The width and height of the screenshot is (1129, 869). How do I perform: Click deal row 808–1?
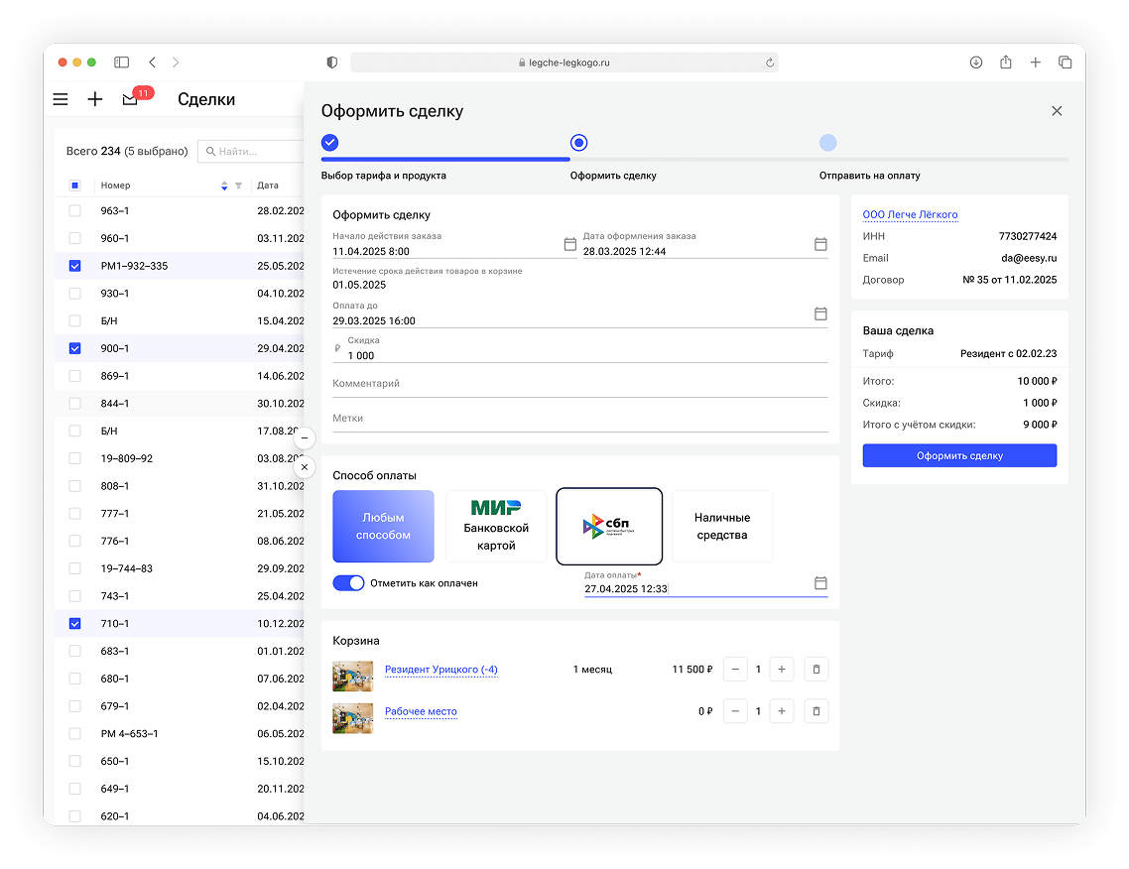coord(180,486)
